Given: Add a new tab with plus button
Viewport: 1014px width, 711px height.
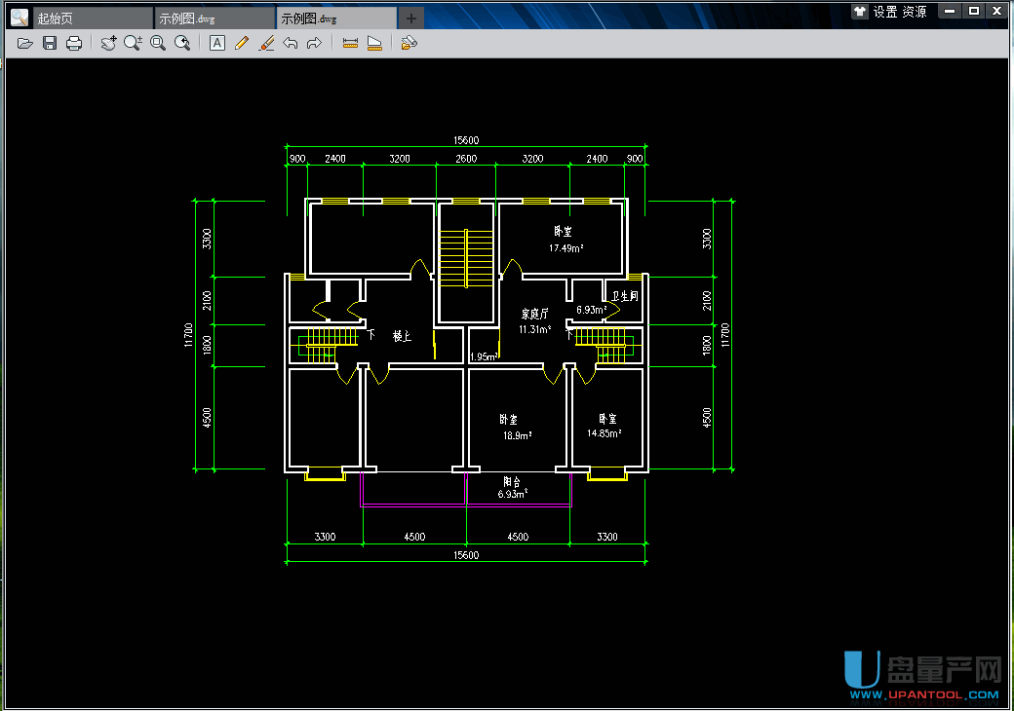Looking at the screenshot, I should pos(411,19).
